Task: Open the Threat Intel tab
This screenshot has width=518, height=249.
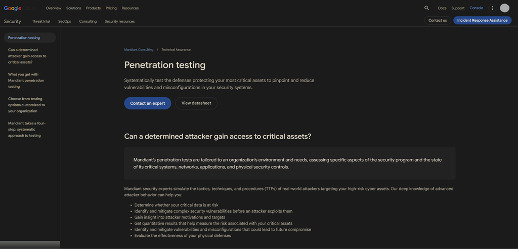Action: point(41,21)
